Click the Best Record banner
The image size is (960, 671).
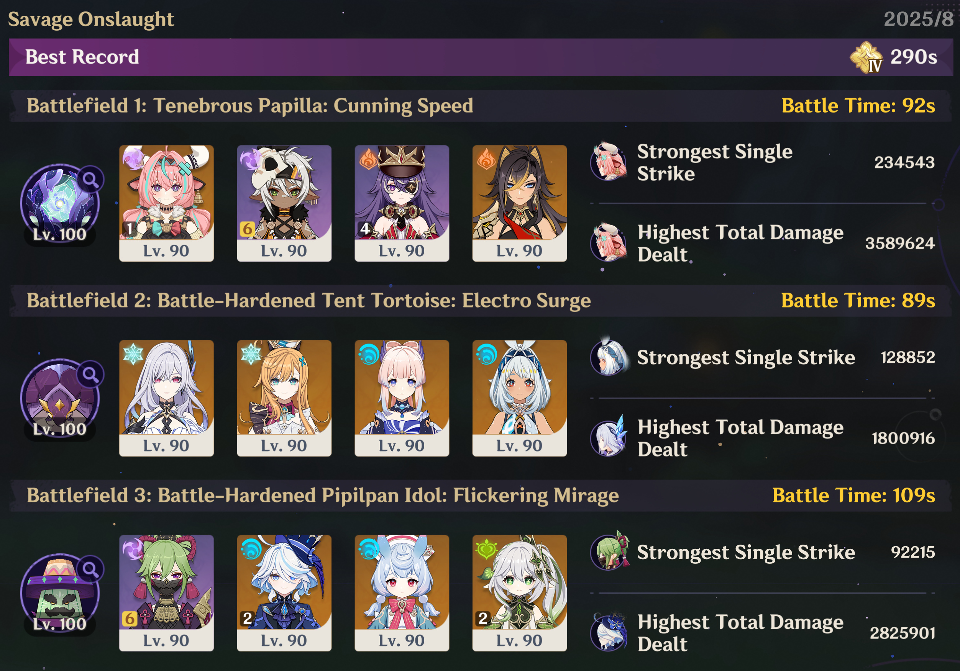[481, 57]
